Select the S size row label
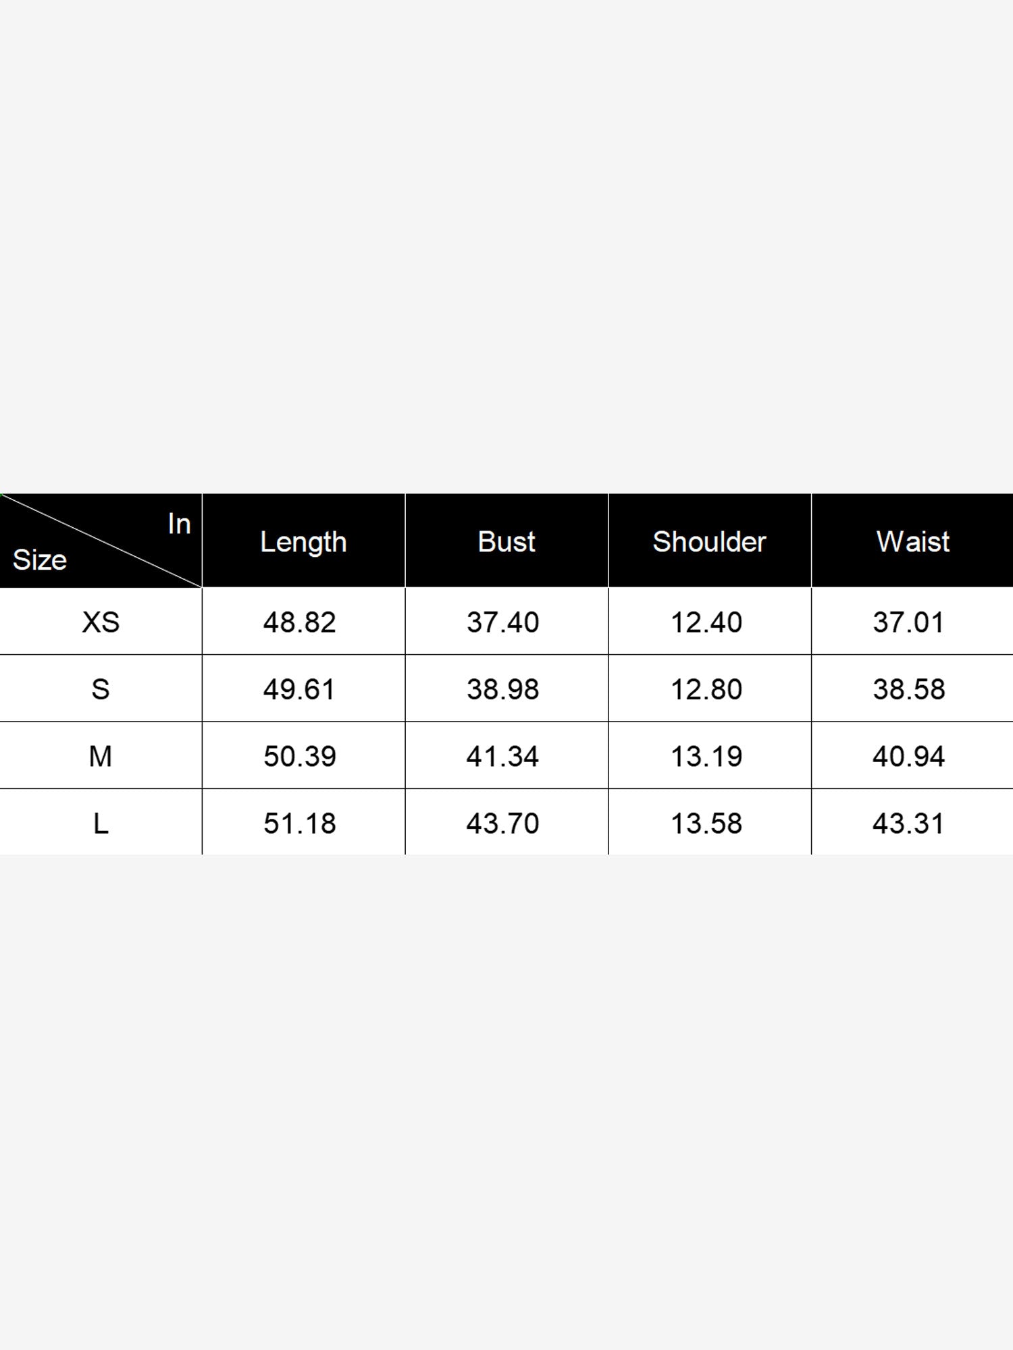Viewport: 1013px width, 1350px height. tap(101, 689)
